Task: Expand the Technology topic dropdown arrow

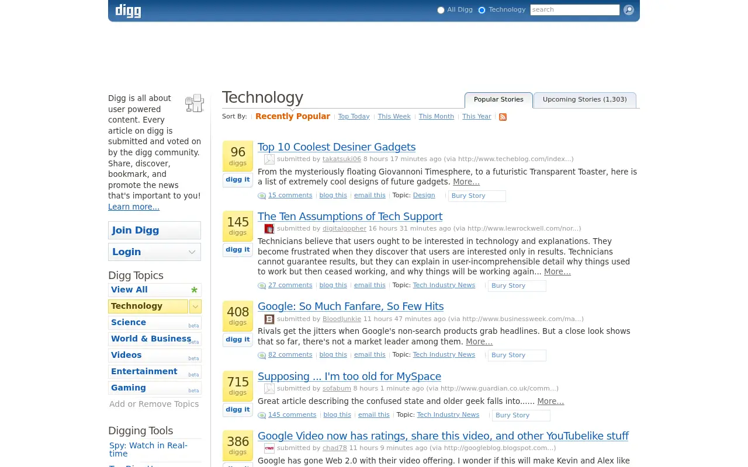Action: click(195, 306)
